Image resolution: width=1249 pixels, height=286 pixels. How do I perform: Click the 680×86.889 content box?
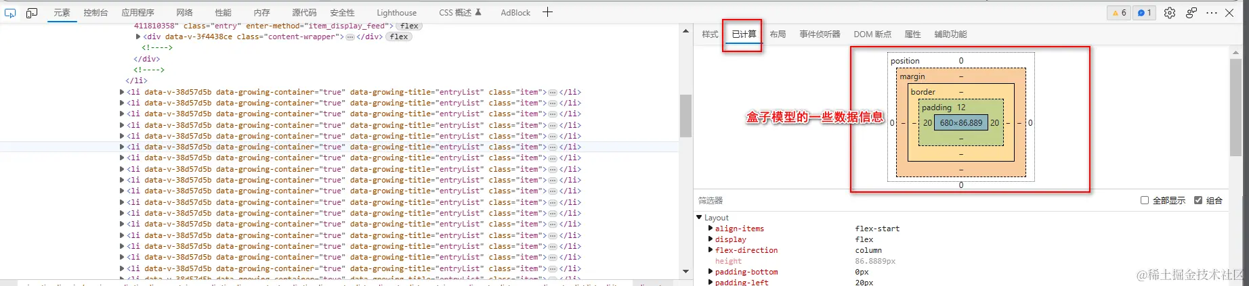pos(960,122)
